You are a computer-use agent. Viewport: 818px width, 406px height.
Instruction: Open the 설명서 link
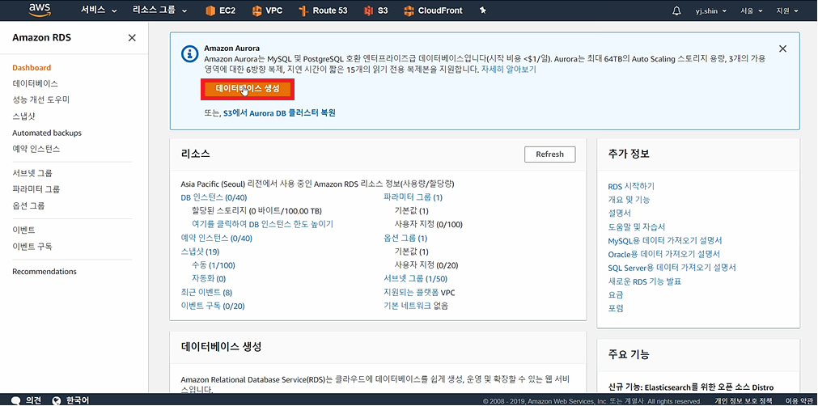619,214
